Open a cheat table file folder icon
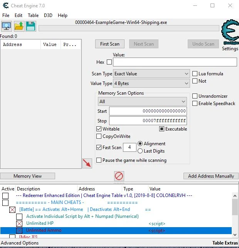Image resolution: width=239 pixels, height=248 pixels. pyautogui.click(x=19, y=26)
